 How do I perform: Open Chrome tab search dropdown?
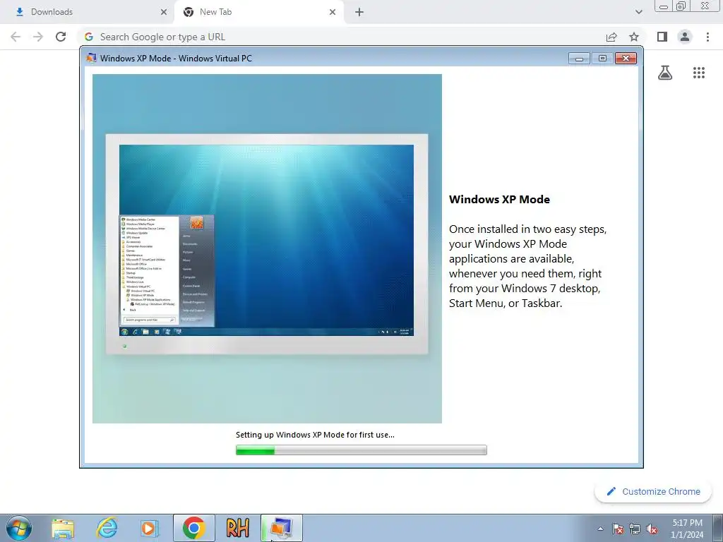tap(638, 12)
